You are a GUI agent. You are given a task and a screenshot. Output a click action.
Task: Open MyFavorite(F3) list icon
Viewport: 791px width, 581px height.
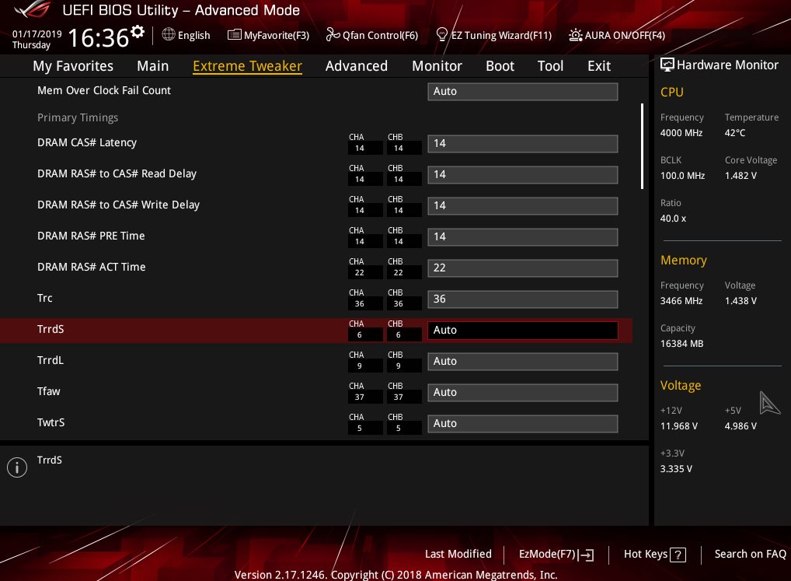[x=234, y=35]
